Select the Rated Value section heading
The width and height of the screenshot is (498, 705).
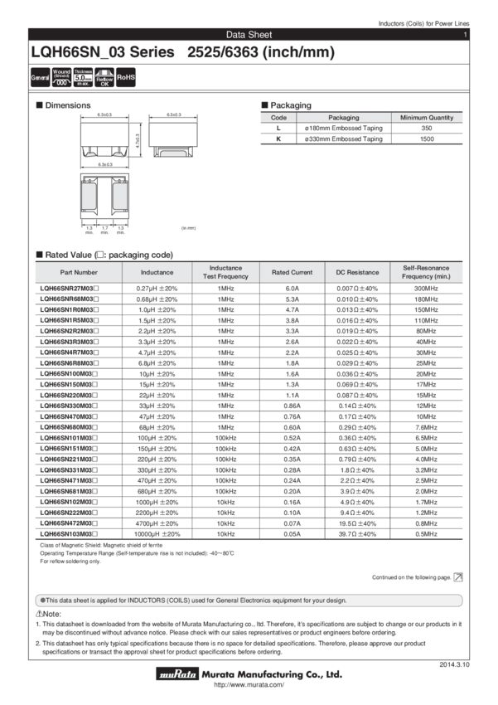click(x=104, y=255)
